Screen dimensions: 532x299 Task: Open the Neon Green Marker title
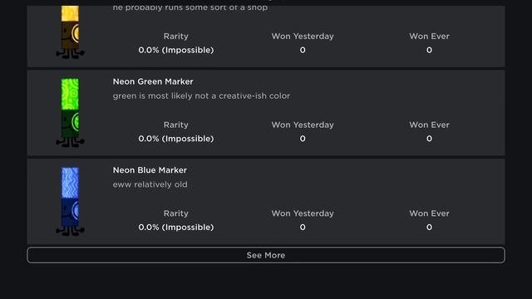(153, 81)
